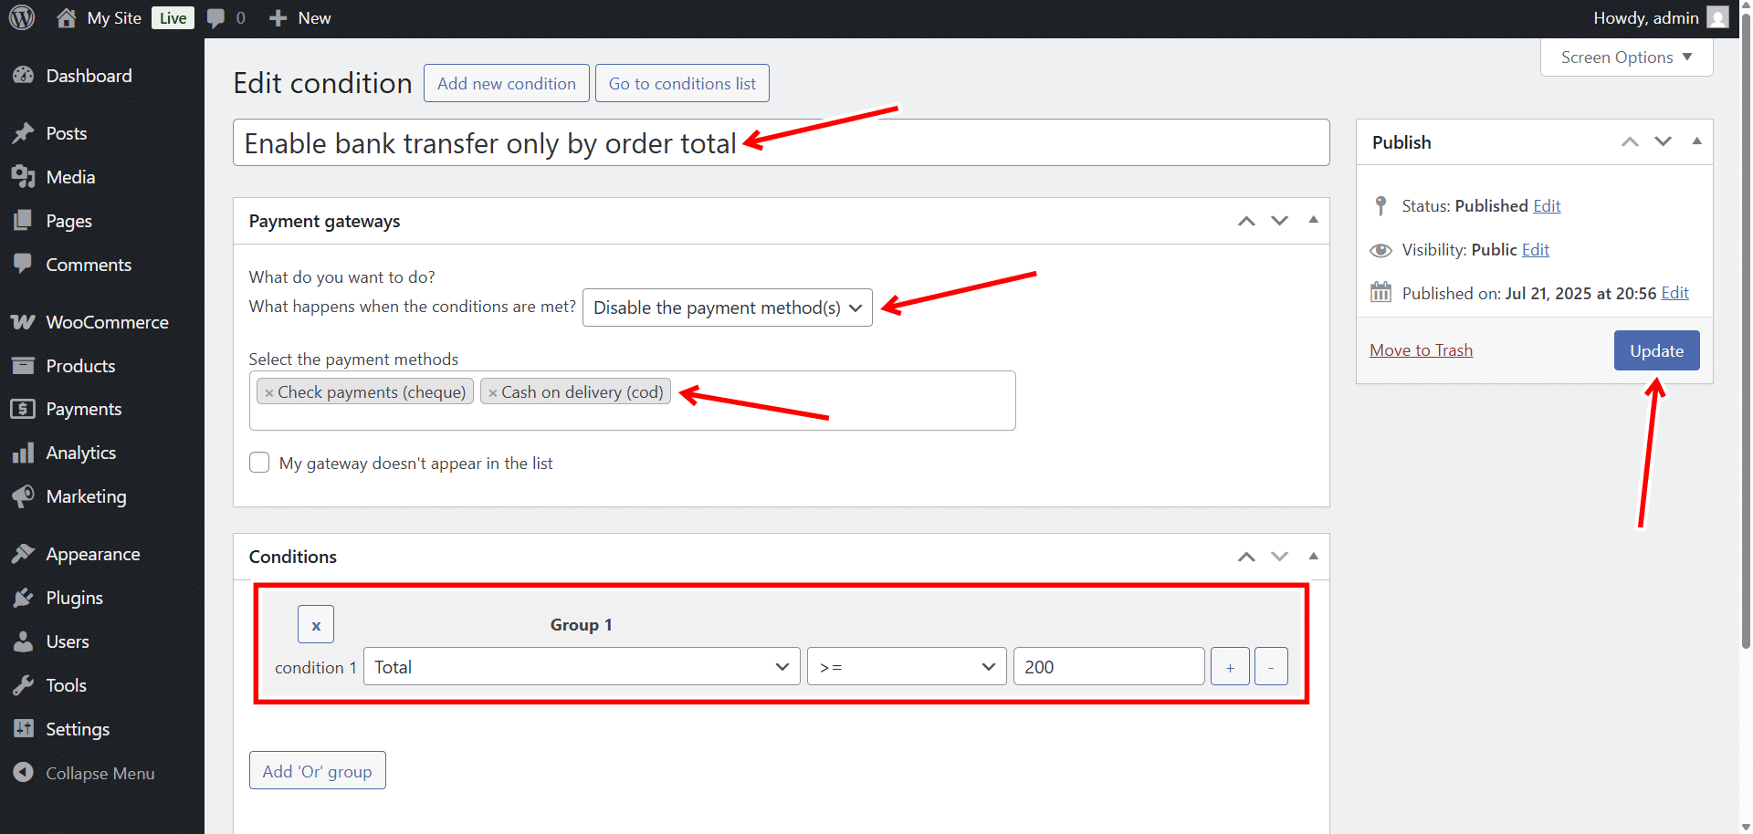
Task: Open the Plugins menu
Action: pyautogui.click(x=102, y=598)
